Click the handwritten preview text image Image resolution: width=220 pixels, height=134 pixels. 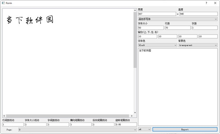click(x=30, y=20)
